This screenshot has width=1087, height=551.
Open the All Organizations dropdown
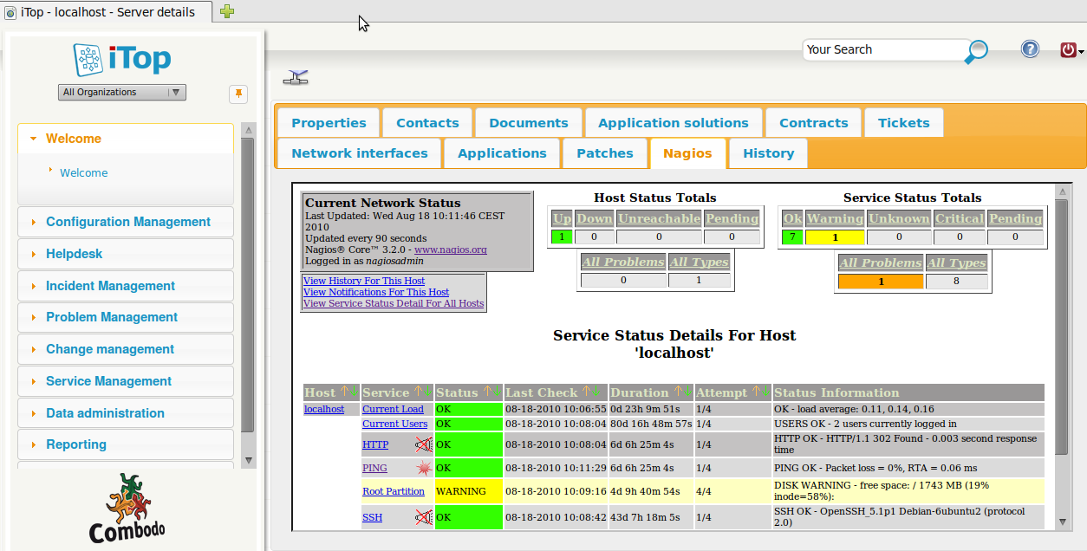[122, 92]
